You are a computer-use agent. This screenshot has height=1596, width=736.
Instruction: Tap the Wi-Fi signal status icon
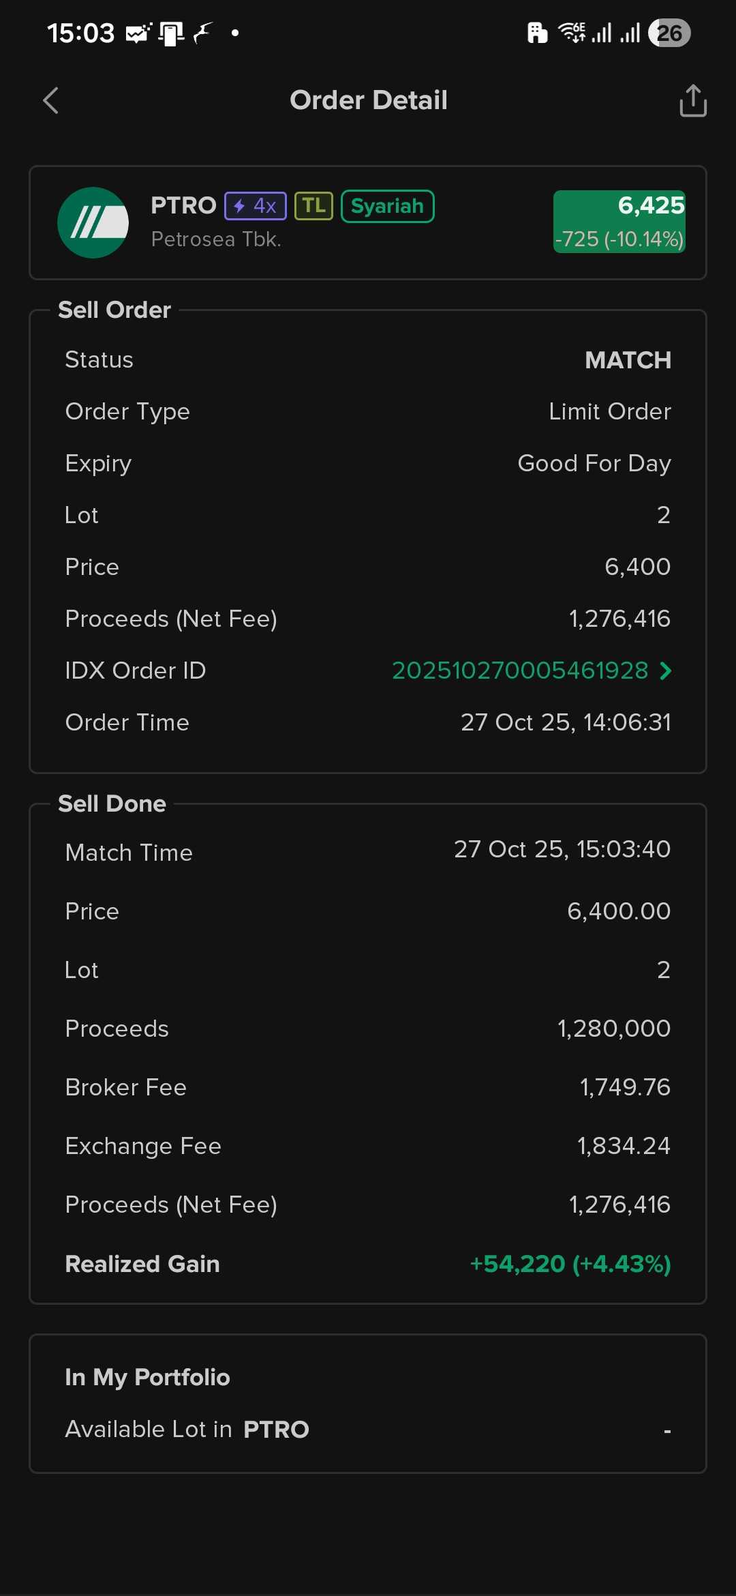pyautogui.click(x=571, y=32)
